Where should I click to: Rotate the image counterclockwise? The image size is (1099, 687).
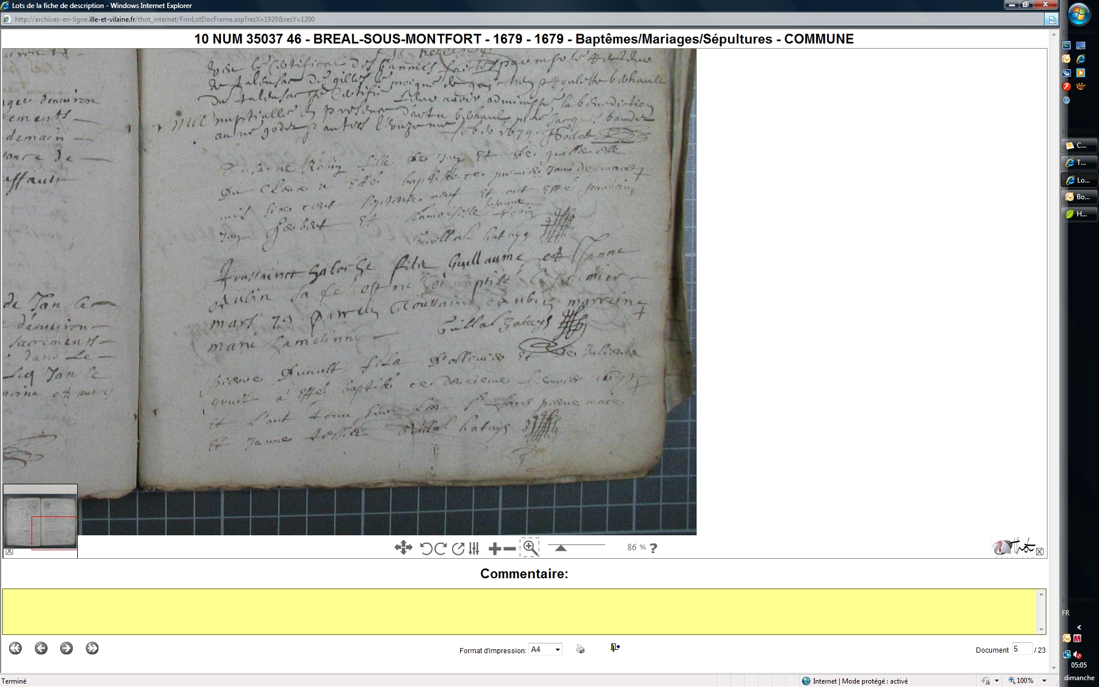coord(426,548)
